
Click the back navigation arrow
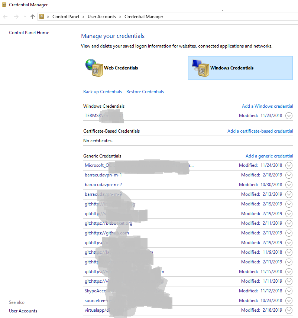5,17
